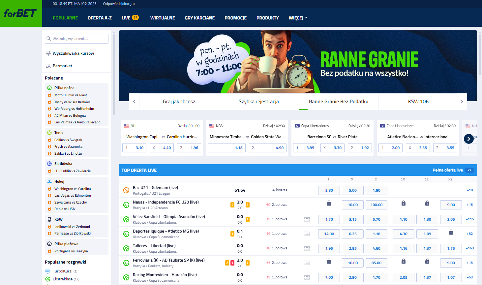Select the Siatkówka volleyball icon
Image resolution: width=482 pixels, height=285 pixels.
click(49, 164)
